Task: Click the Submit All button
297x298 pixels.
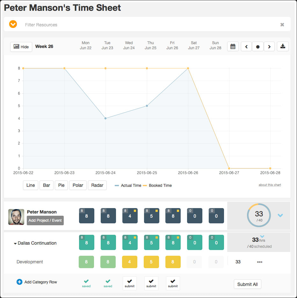Action: coord(247,284)
